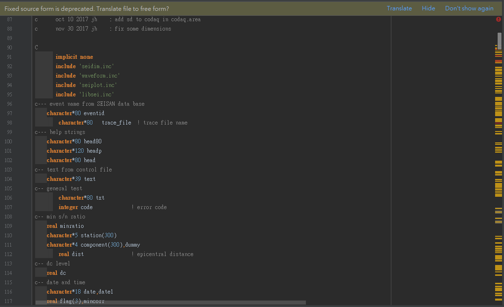
Task: Click the Translate link in the banner
Action: (399, 8)
